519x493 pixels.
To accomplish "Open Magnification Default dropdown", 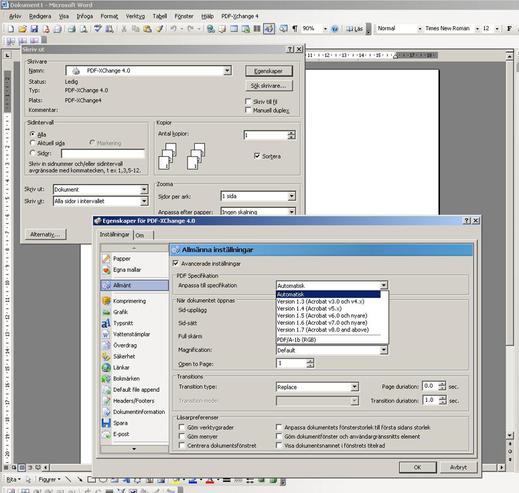I will [x=384, y=350].
